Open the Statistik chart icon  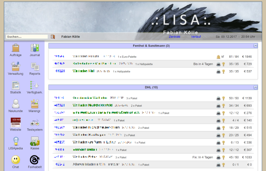[16, 85]
